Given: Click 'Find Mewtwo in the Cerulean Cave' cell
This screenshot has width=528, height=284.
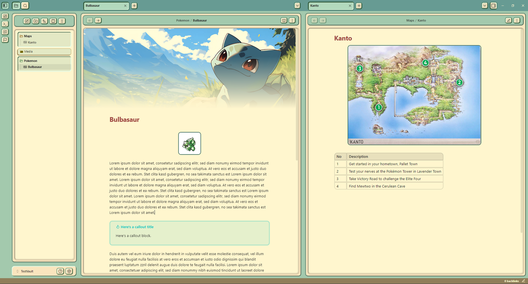Looking at the screenshot, I should coord(395,186).
